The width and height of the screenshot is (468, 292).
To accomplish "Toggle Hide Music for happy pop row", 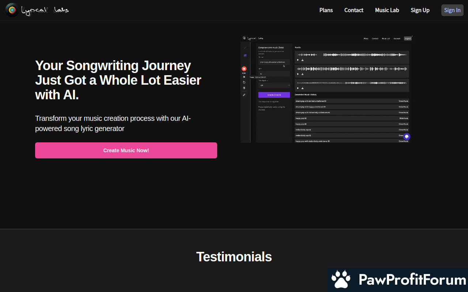I will coord(404,118).
